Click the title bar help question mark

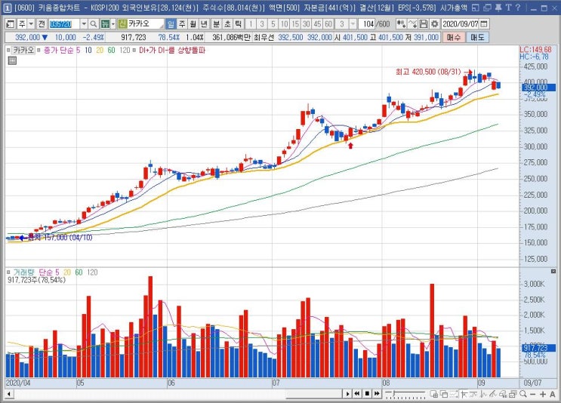point(517,7)
